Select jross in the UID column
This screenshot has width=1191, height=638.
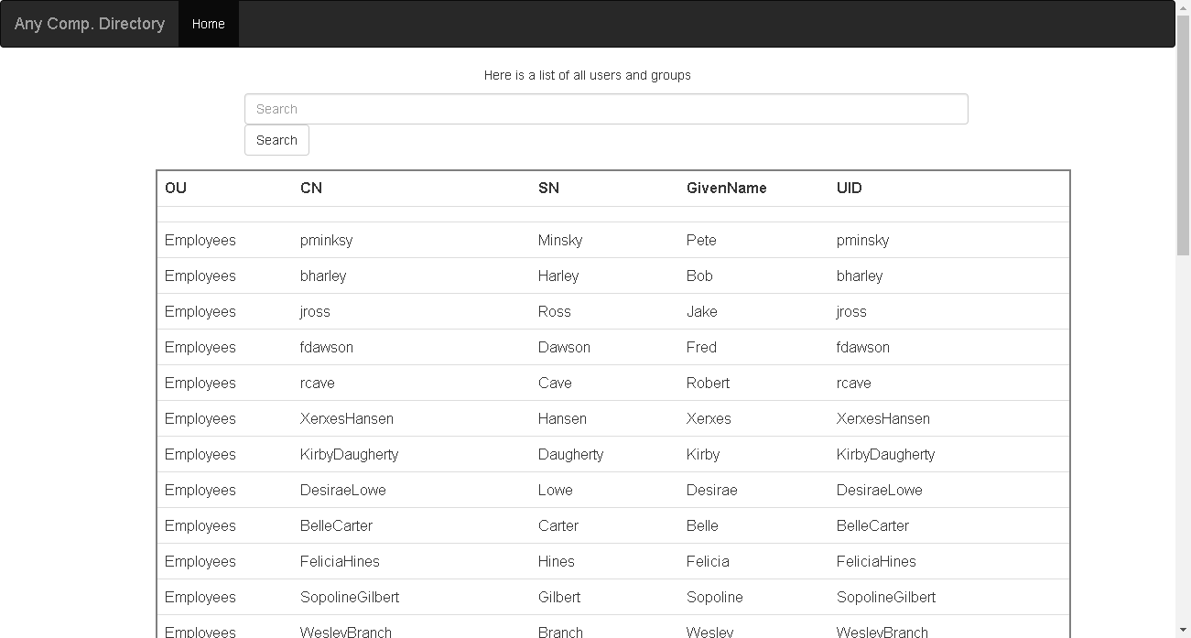851,311
